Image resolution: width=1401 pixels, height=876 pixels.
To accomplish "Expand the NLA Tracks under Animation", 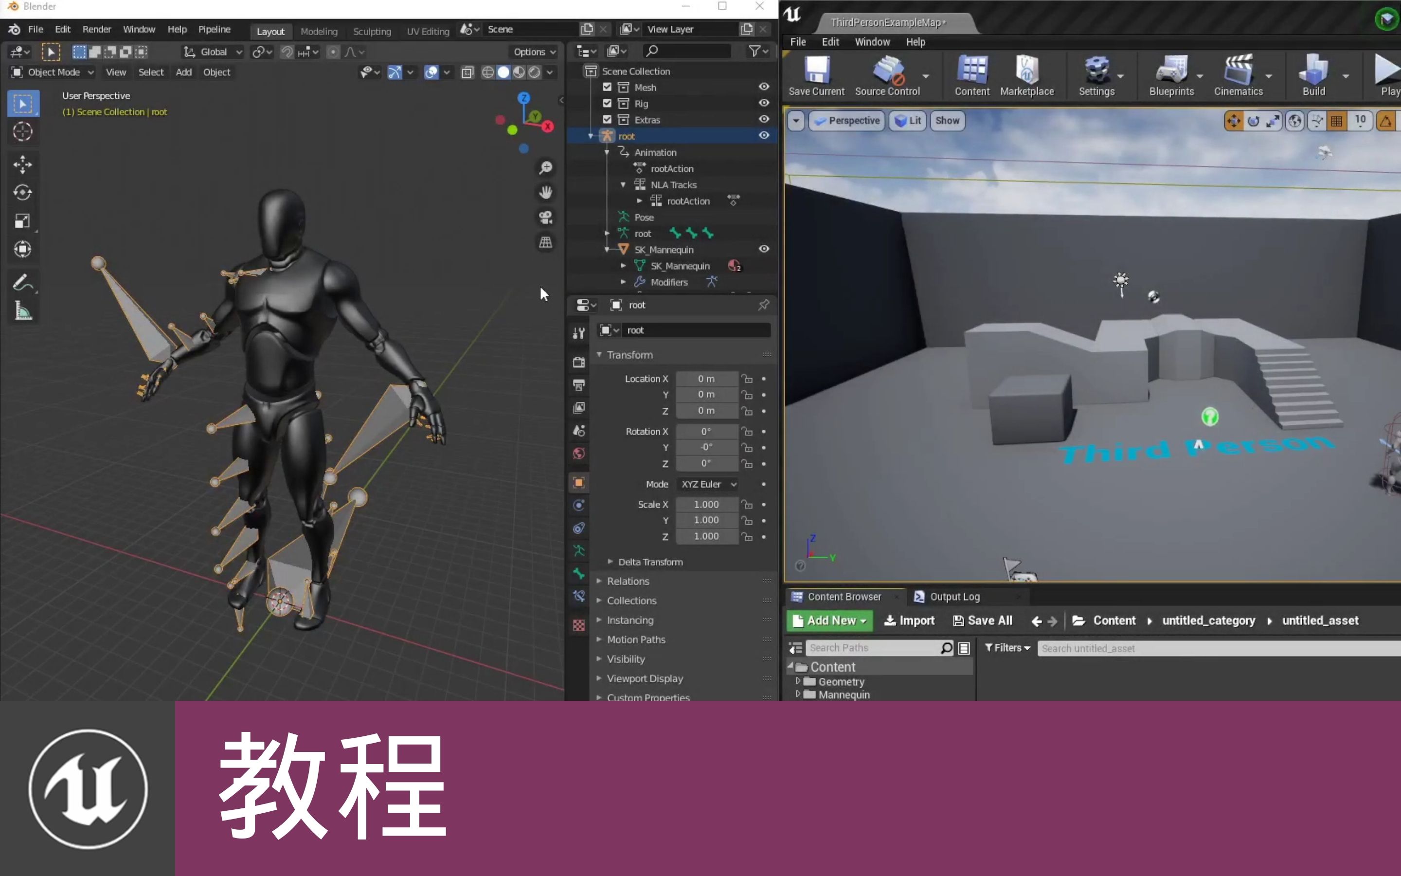I will 624,184.
